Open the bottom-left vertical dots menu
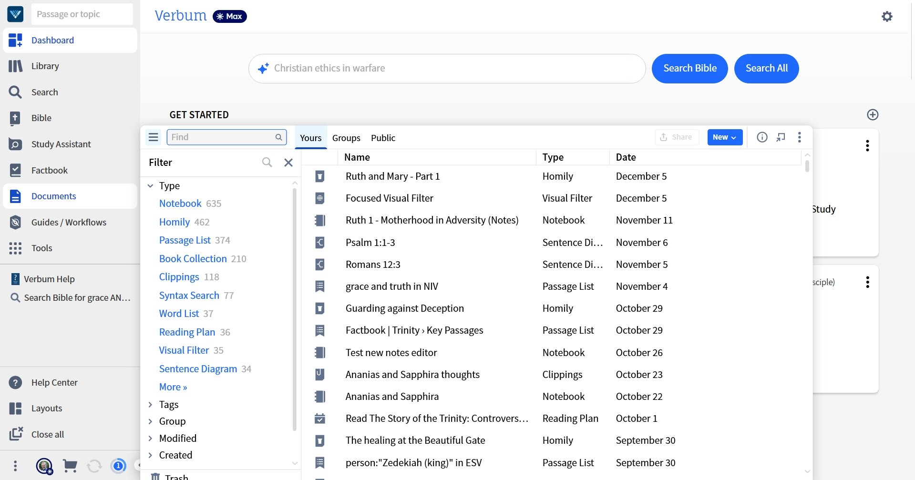 (15, 465)
